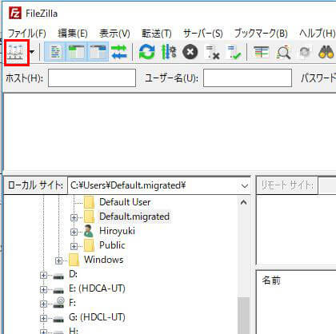Open the local site path dropdown

point(245,185)
